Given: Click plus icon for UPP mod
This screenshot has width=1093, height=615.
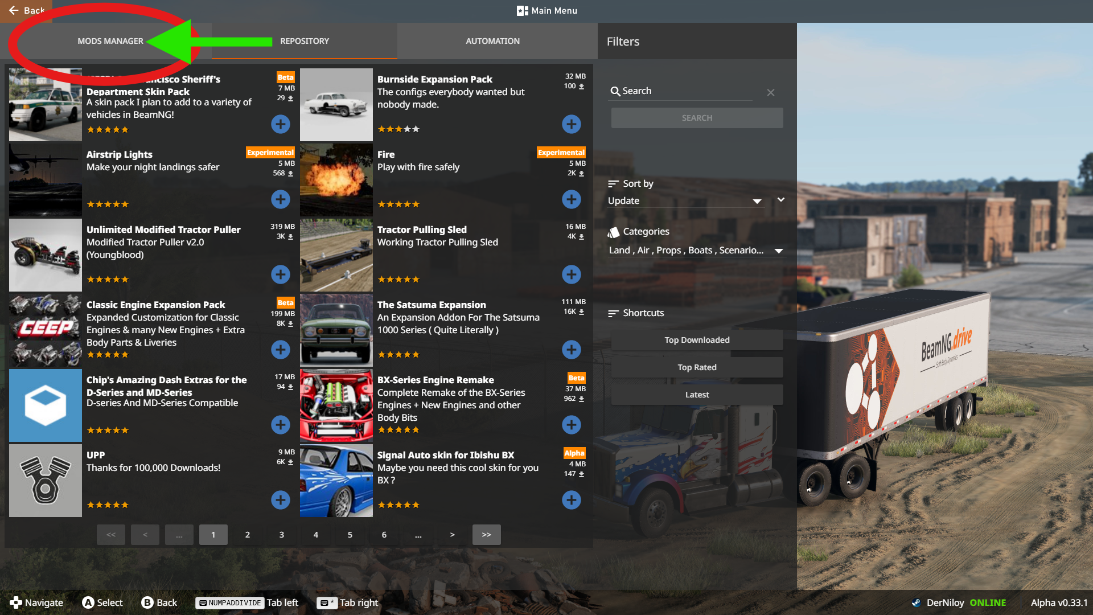Looking at the screenshot, I should pos(280,500).
